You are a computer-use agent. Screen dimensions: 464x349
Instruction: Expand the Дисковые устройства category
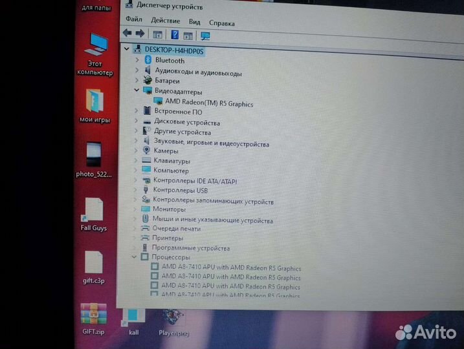point(136,121)
